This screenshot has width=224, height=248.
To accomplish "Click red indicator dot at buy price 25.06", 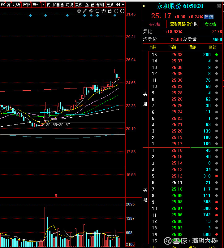I will 217,215.
